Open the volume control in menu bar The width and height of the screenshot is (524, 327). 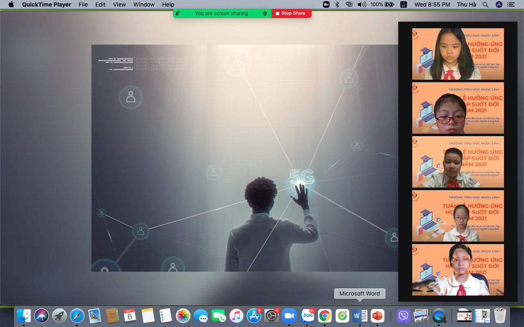pyautogui.click(x=361, y=4)
